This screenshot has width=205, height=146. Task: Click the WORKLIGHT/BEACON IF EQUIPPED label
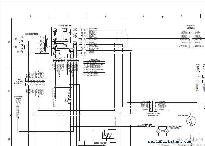tap(191, 27)
